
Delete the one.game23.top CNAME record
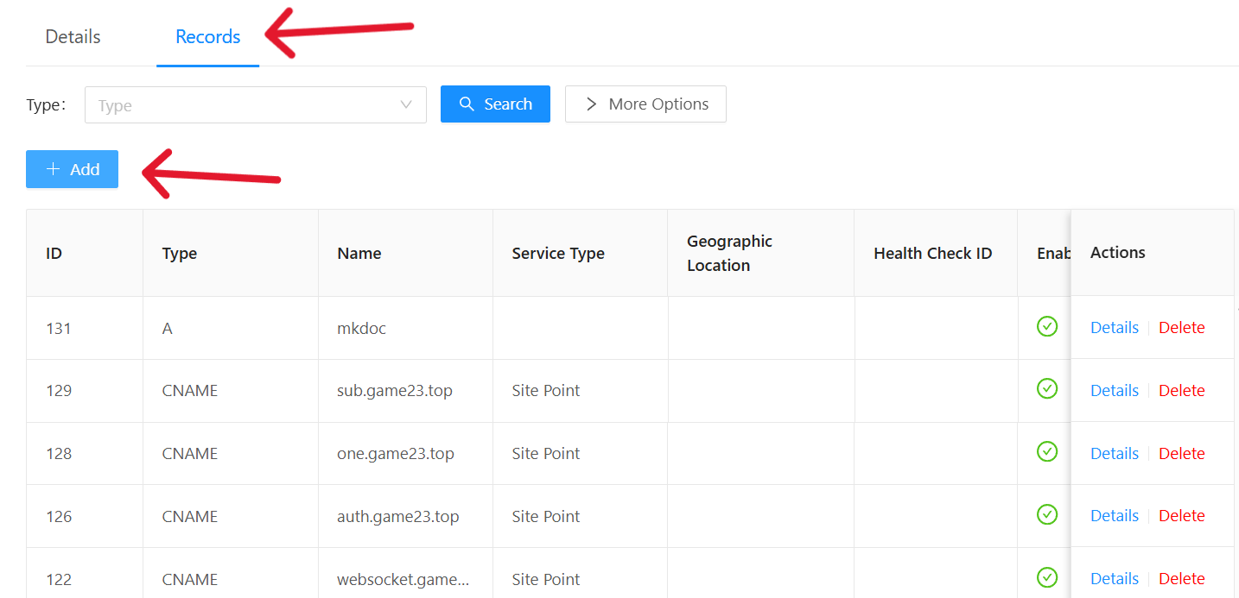click(x=1181, y=454)
